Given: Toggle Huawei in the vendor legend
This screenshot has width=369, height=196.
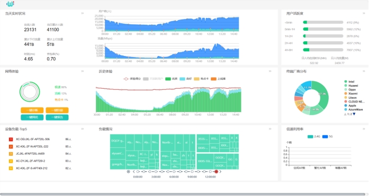Looking at the screenshot, I should coord(351,86).
